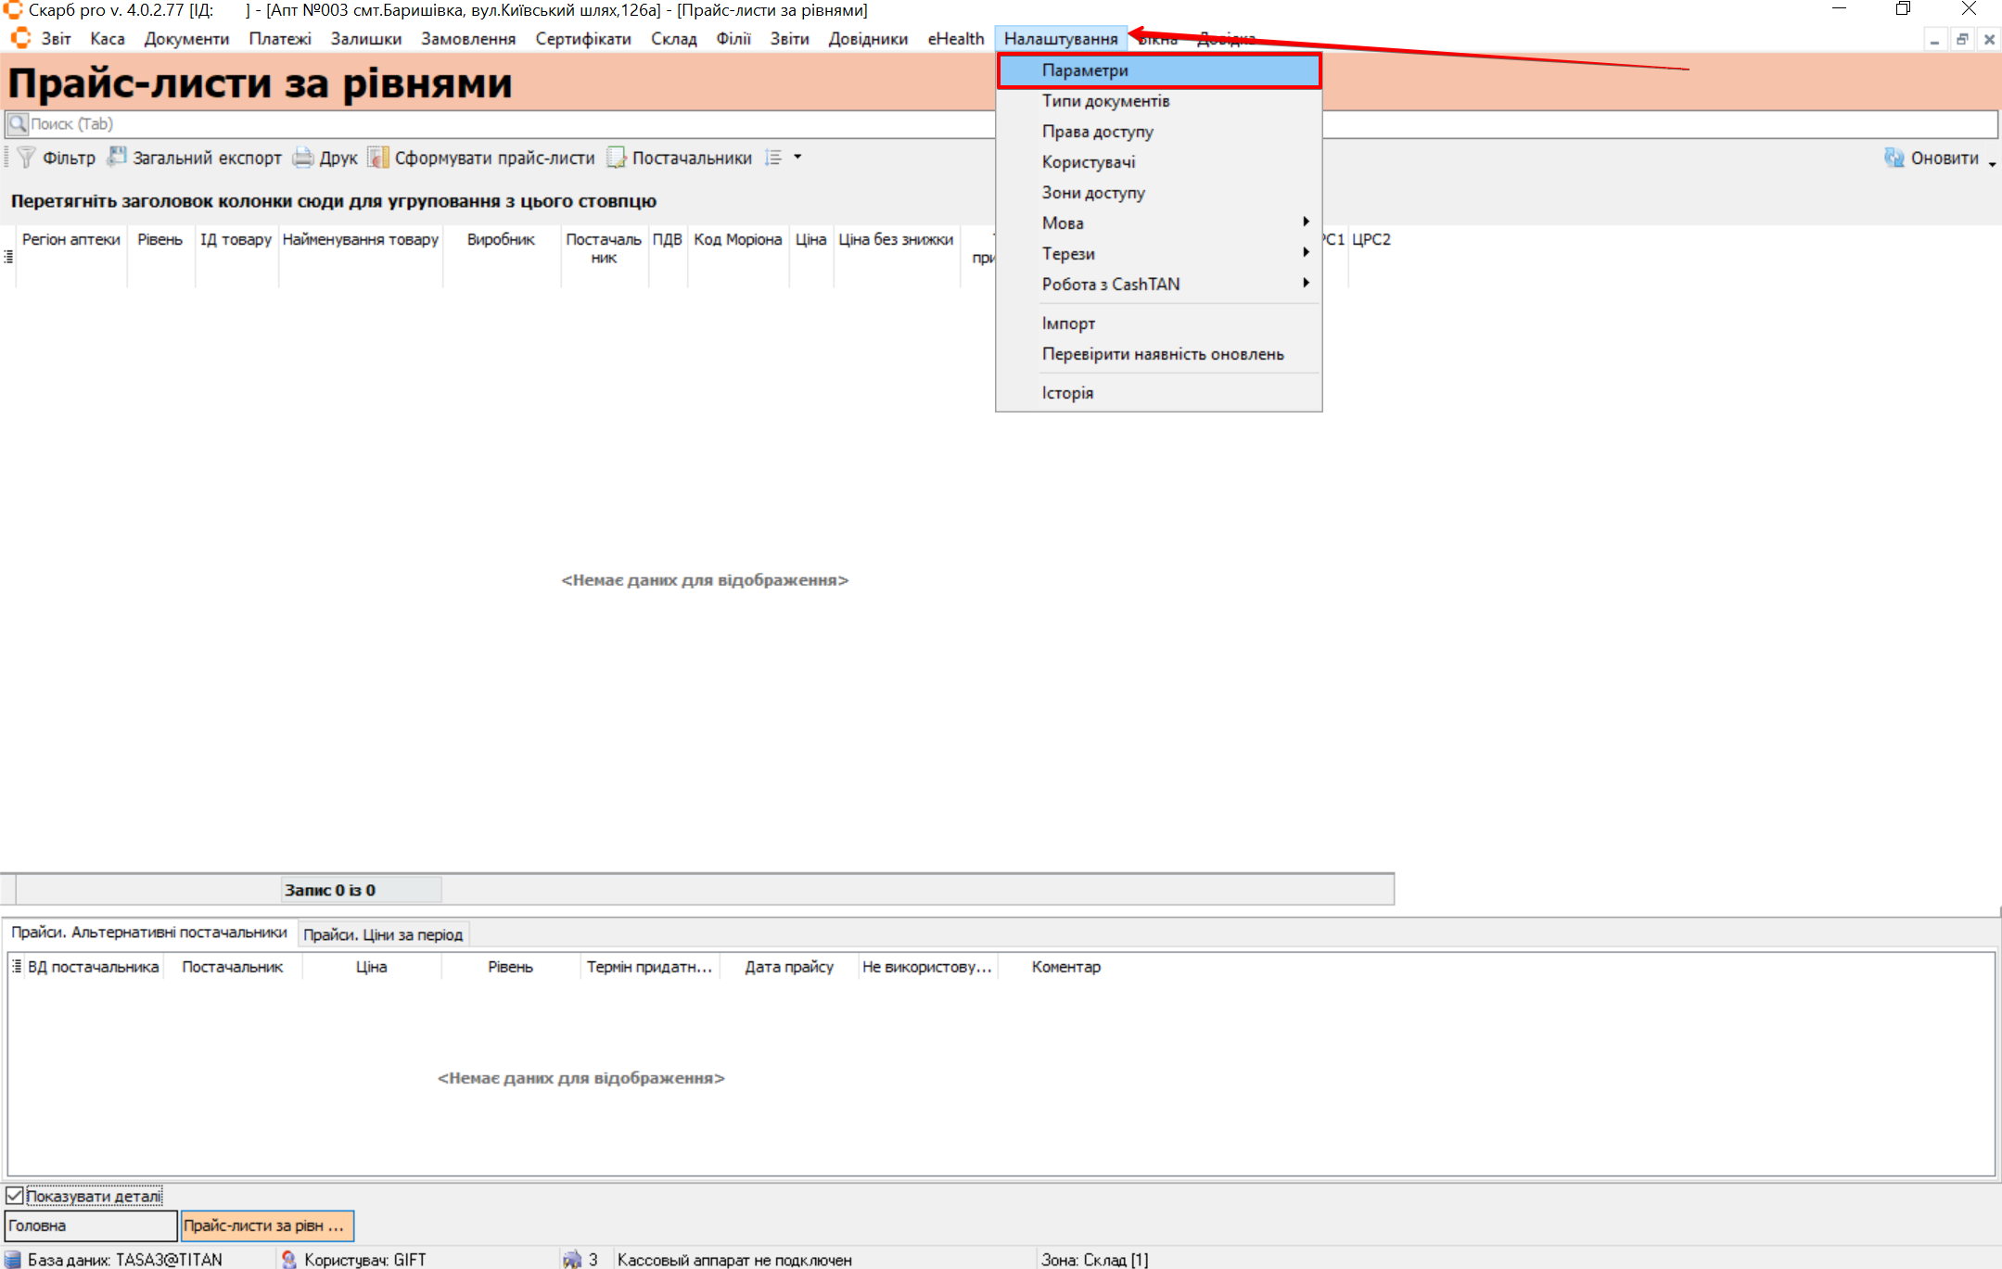
Task: Choose Перевірити наявність оновлень menu entry
Action: 1162,354
